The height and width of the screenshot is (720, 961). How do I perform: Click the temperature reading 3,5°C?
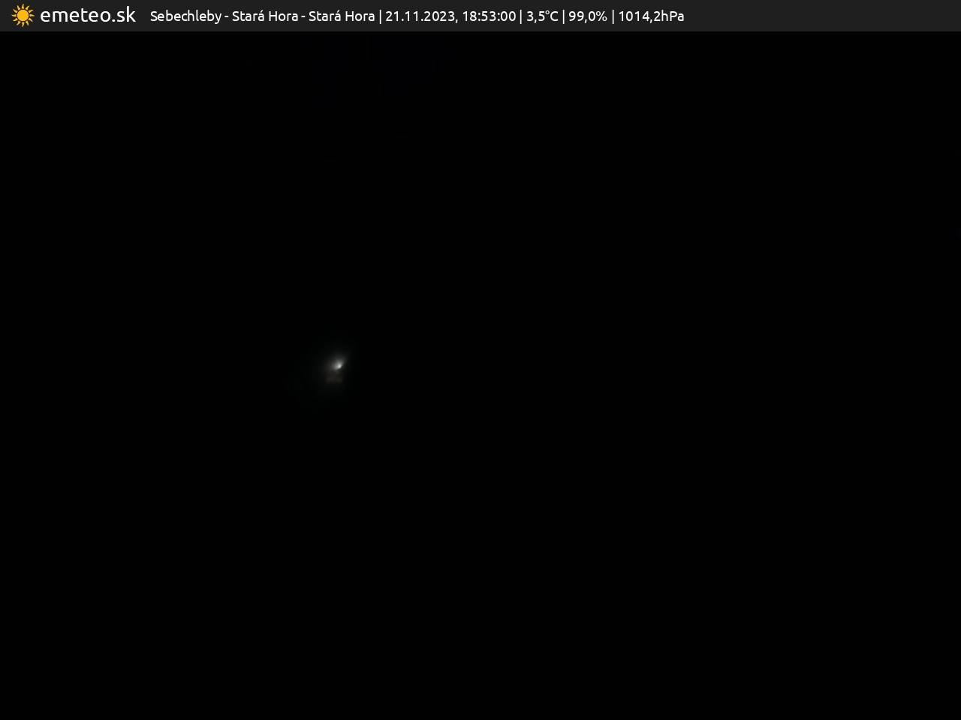click(x=542, y=16)
